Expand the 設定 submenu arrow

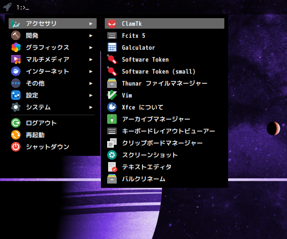[91, 95]
